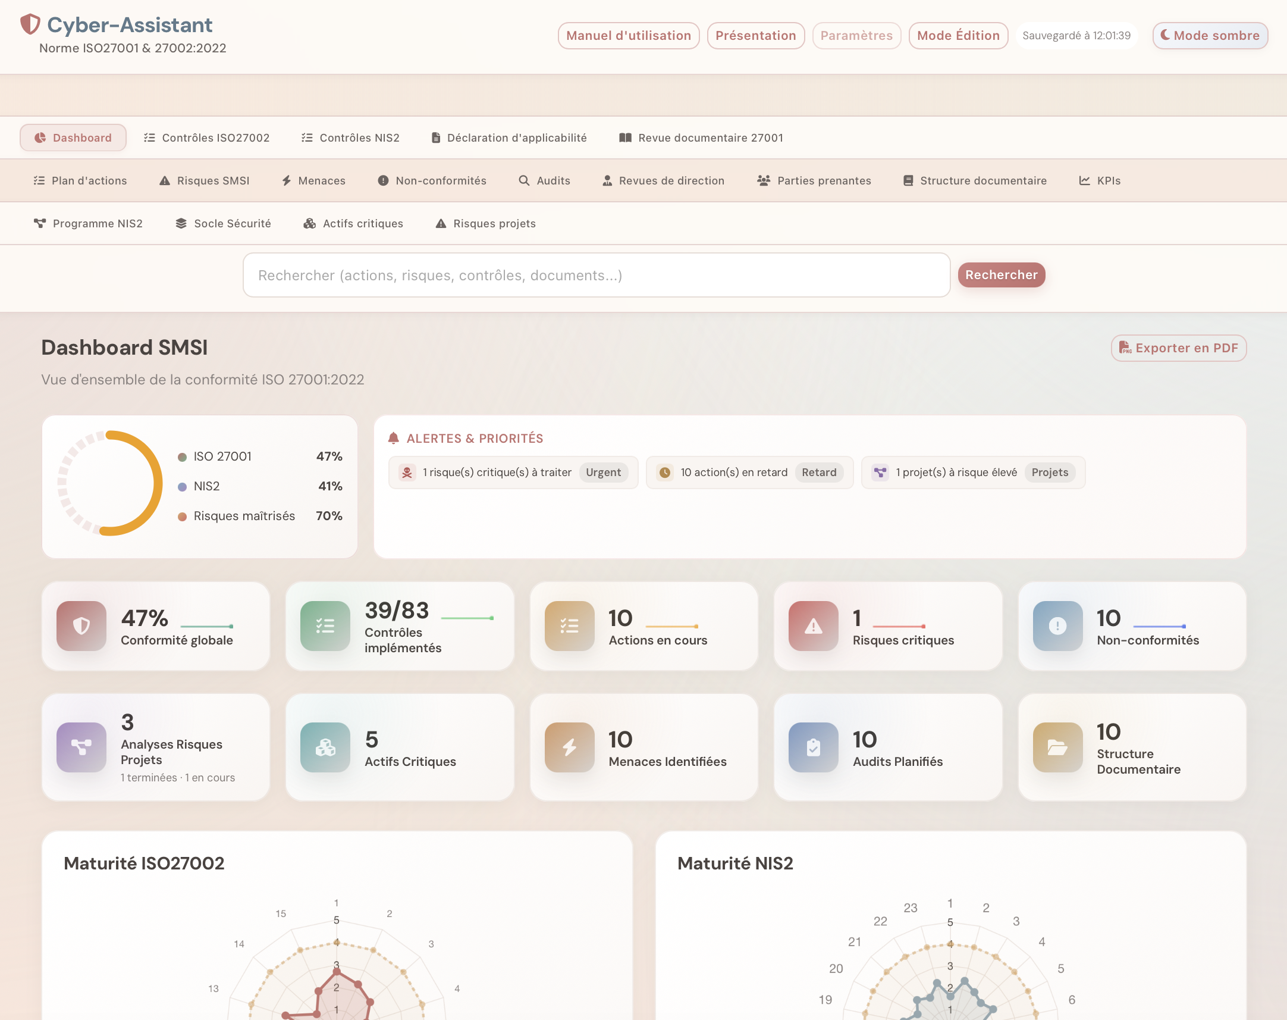Viewport: 1287px width, 1020px height.
Task: Open the Déclaration d'applicabilité tab
Action: click(508, 137)
